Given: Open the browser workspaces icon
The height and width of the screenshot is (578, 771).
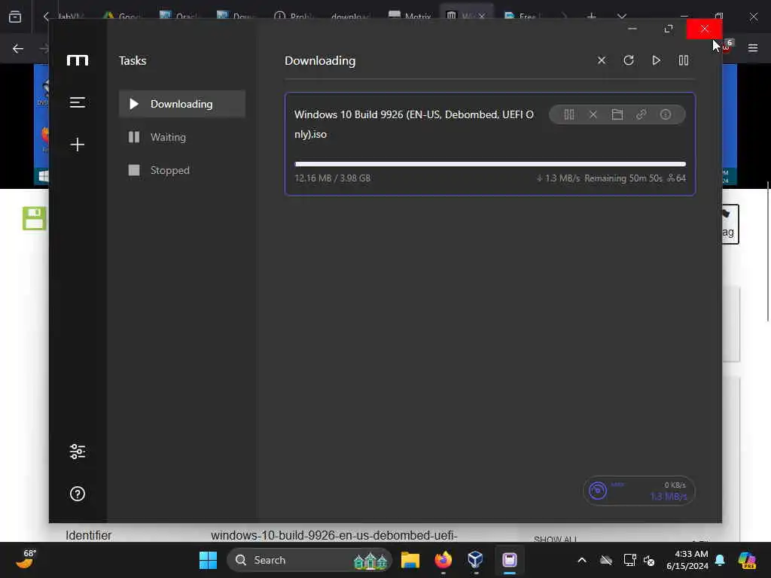Looking at the screenshot, I should [15, 17].
